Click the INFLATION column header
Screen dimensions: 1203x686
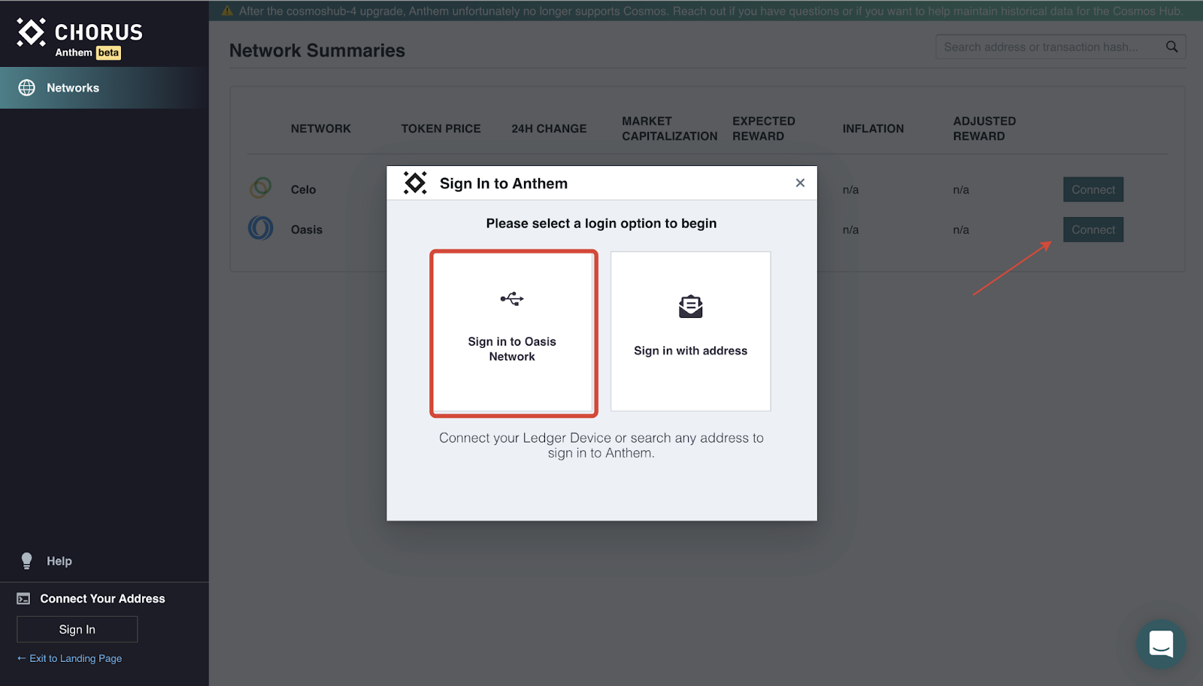coord(874,128)
